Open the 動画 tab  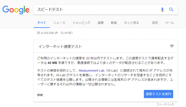tap(114, 23)
